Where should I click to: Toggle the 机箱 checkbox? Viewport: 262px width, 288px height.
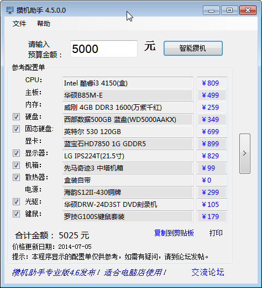[16, 165]
